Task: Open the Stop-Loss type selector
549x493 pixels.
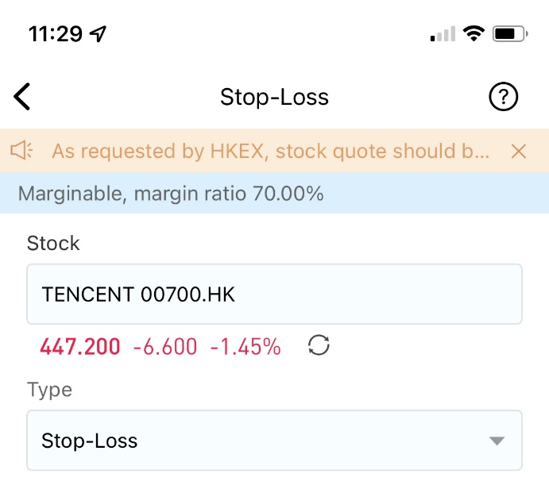Action: [275, 440]
